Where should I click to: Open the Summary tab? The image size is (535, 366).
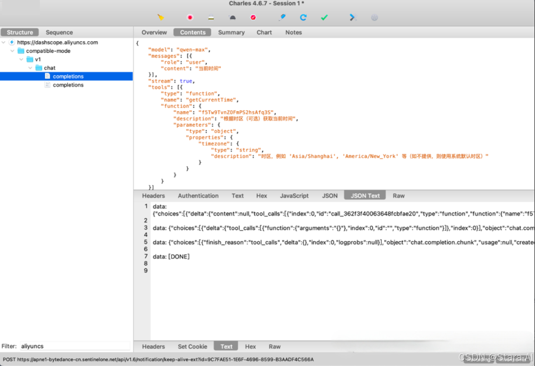tap(231, 32)
